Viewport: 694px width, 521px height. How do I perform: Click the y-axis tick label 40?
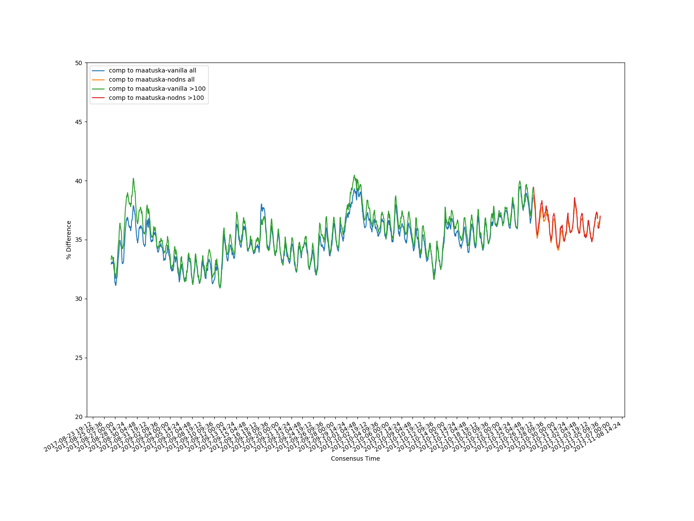79,181
